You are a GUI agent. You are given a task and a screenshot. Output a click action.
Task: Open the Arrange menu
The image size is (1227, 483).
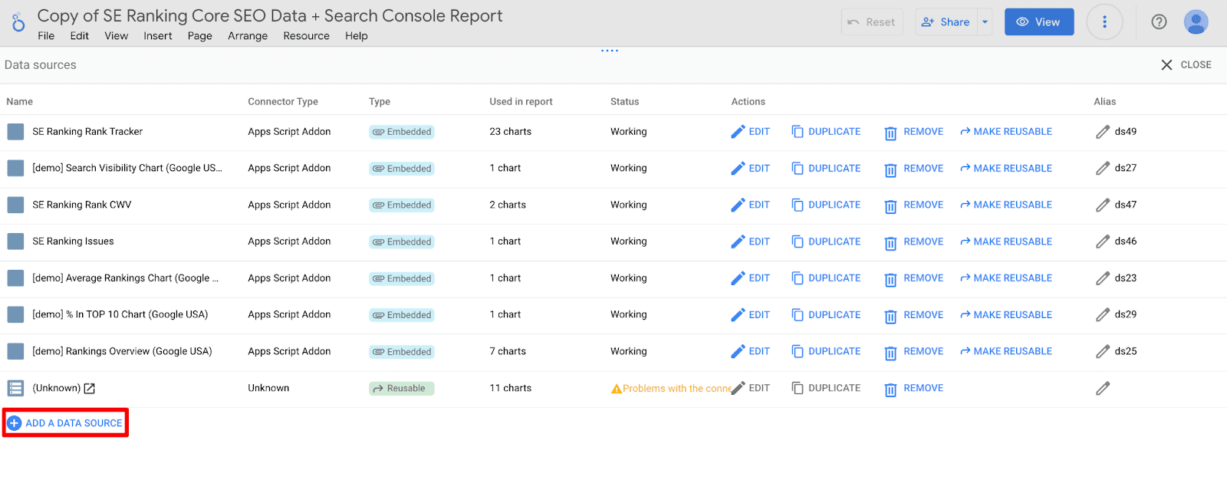point(248,36)
